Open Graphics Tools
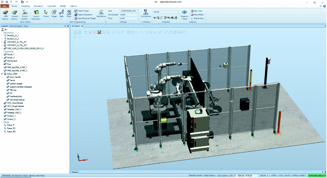This screenshot has height=178, width=327. tap(184, 15)
